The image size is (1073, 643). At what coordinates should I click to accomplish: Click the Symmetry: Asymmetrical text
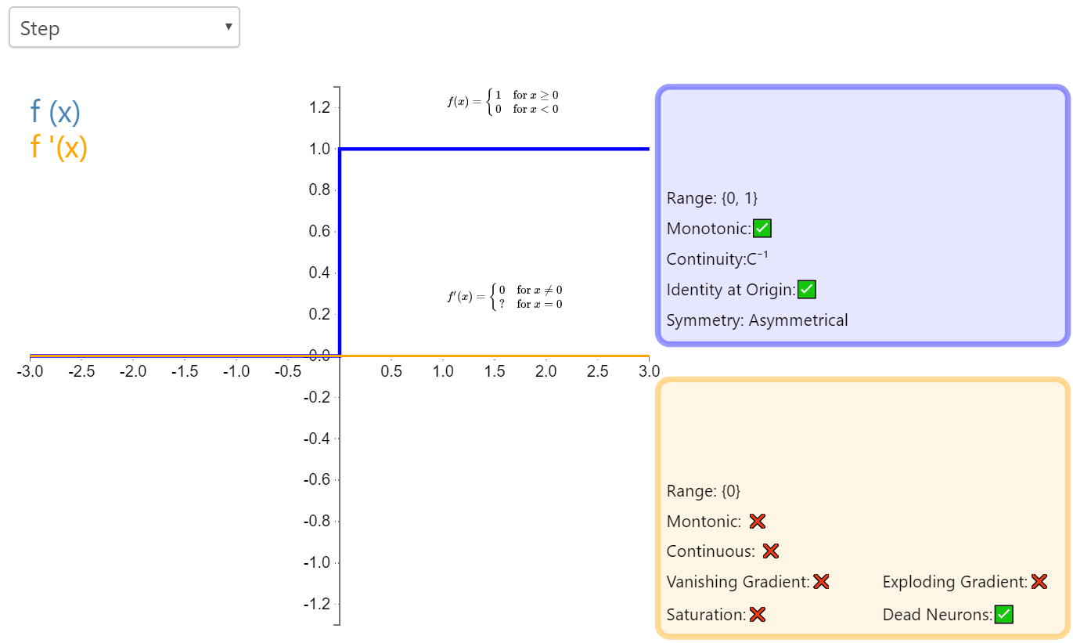(x=757, y=320)
